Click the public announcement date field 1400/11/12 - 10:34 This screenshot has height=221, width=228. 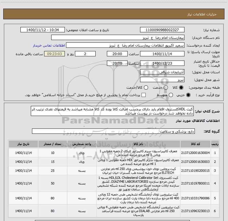coord(43,30)
